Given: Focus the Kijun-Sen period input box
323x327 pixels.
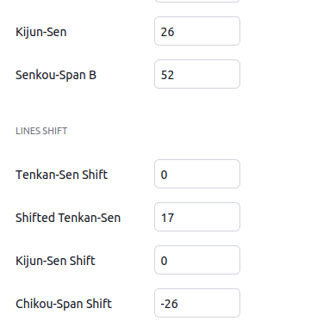Looking at the screenshot, I should pyautogui.click(x=197, y=31).
